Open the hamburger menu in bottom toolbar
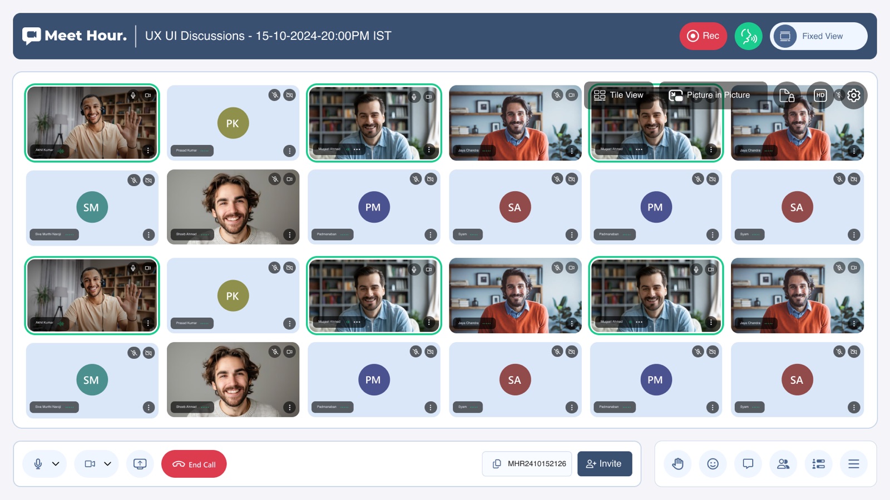Viewport: 890px width, 500px height. (854, 464)
